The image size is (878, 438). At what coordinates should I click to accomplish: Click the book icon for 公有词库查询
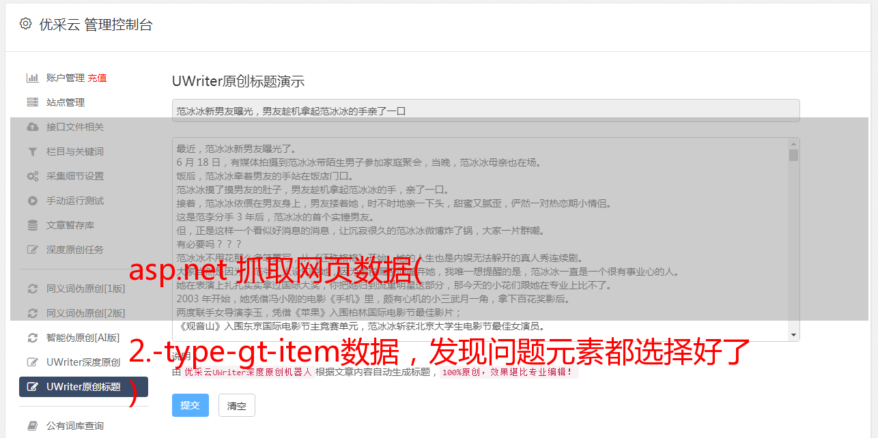32,426
